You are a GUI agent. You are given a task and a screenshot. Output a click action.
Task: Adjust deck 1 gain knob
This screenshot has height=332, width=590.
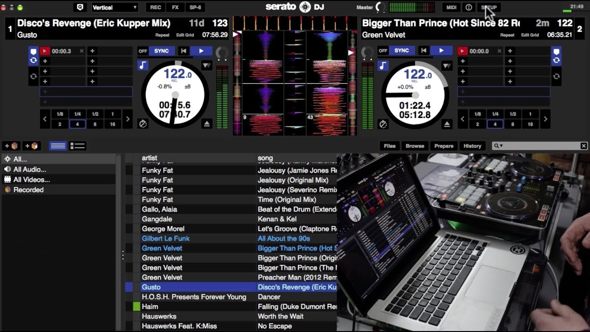222,53
